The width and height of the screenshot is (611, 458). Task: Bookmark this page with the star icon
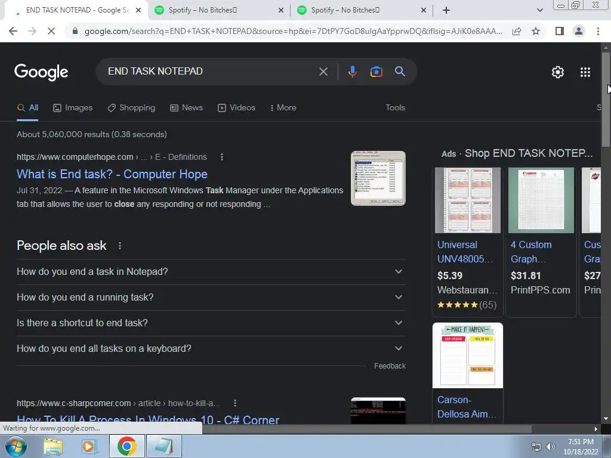[536, 31]
